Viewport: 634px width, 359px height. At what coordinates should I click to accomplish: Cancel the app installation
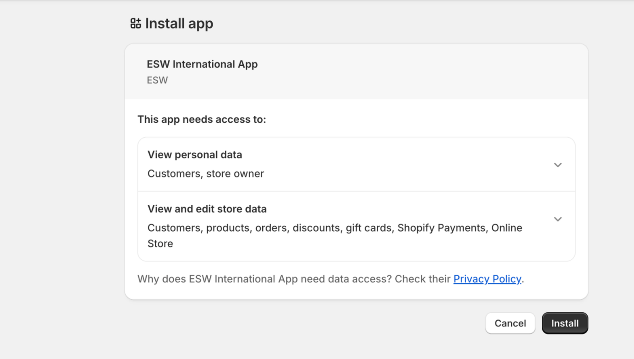point(510,323)
